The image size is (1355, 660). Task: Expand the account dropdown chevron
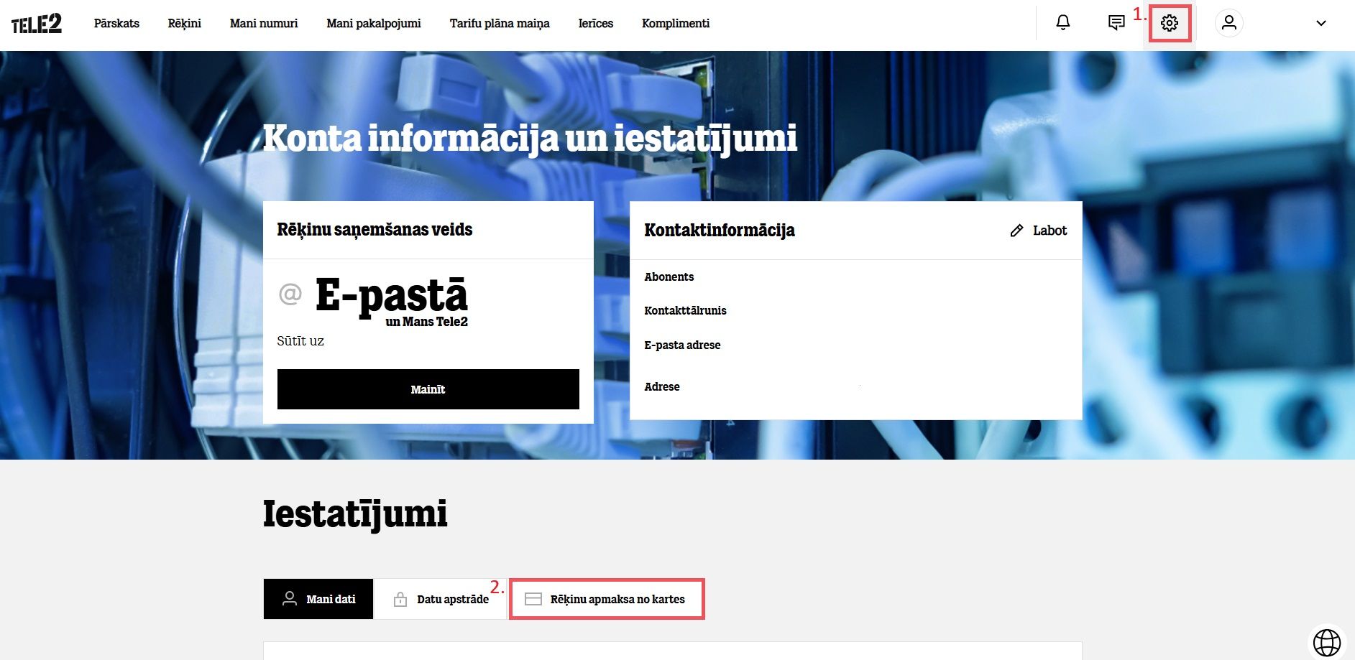coord(1321,23)
